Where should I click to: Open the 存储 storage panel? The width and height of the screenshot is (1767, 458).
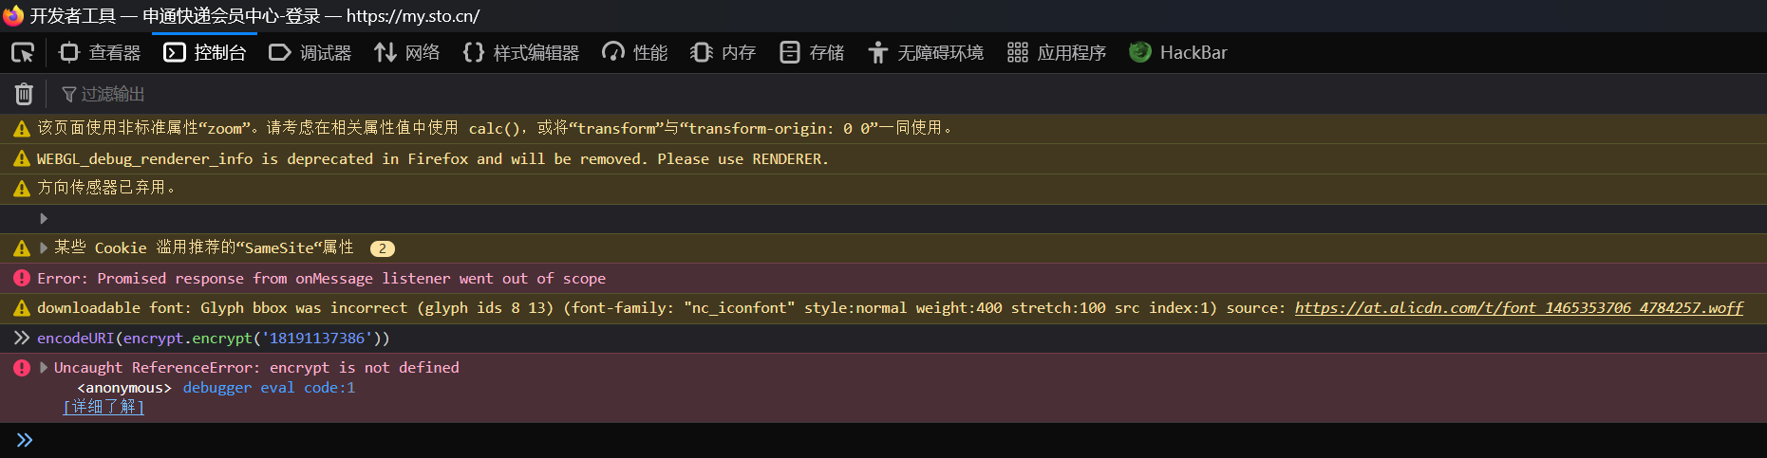(812, 53)
